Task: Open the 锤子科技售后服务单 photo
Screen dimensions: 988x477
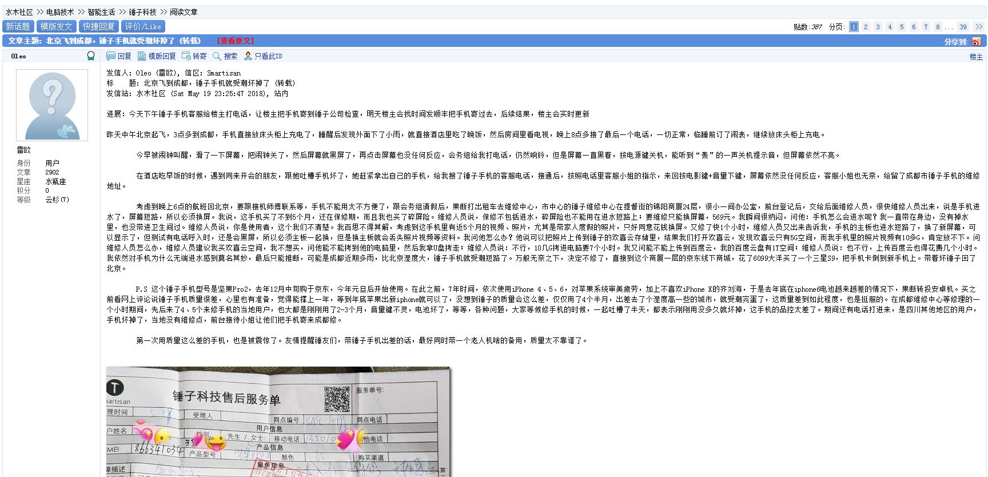Action: click(278, 422)
